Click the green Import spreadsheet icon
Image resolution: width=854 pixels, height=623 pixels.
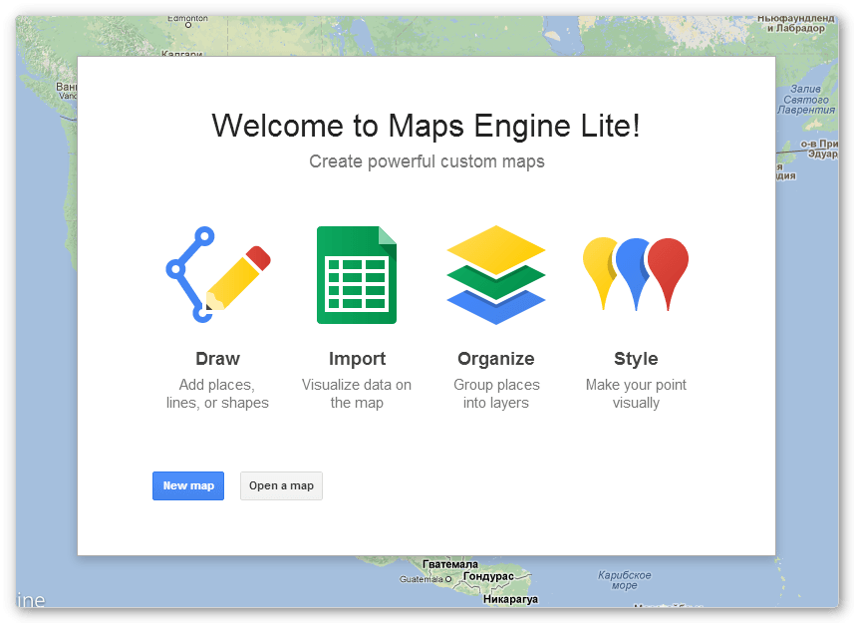pyautogui.click(x=357, y=275)
